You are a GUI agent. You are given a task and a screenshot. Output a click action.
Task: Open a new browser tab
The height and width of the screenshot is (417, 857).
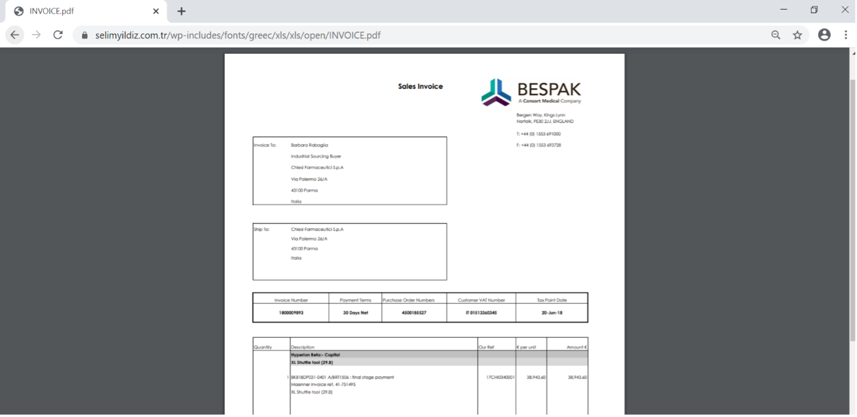(x=182, y=11)
